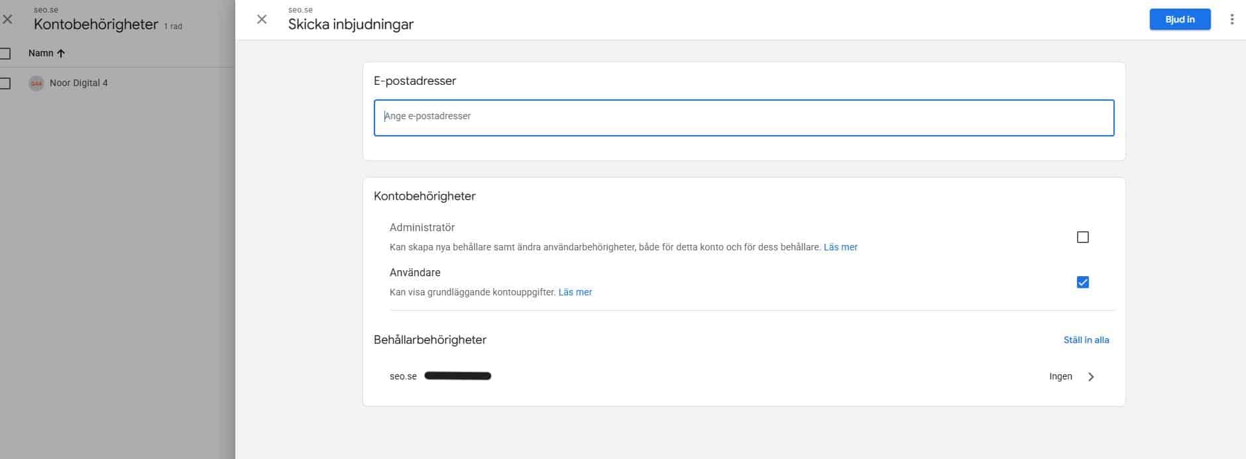Click the Namn sort arrow icon
Screen dimensions: 1246x459
(61, 53)
